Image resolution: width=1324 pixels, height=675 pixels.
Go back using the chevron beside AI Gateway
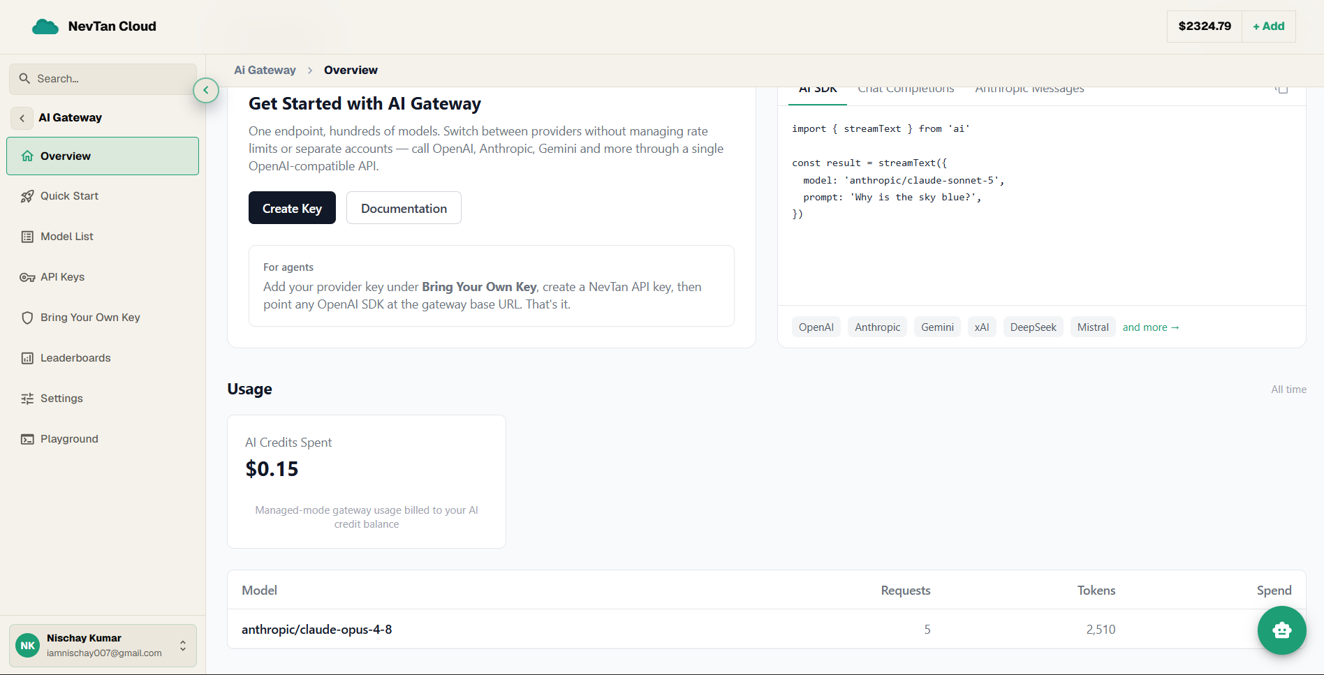pyautogui.click(x=22, y=118)
